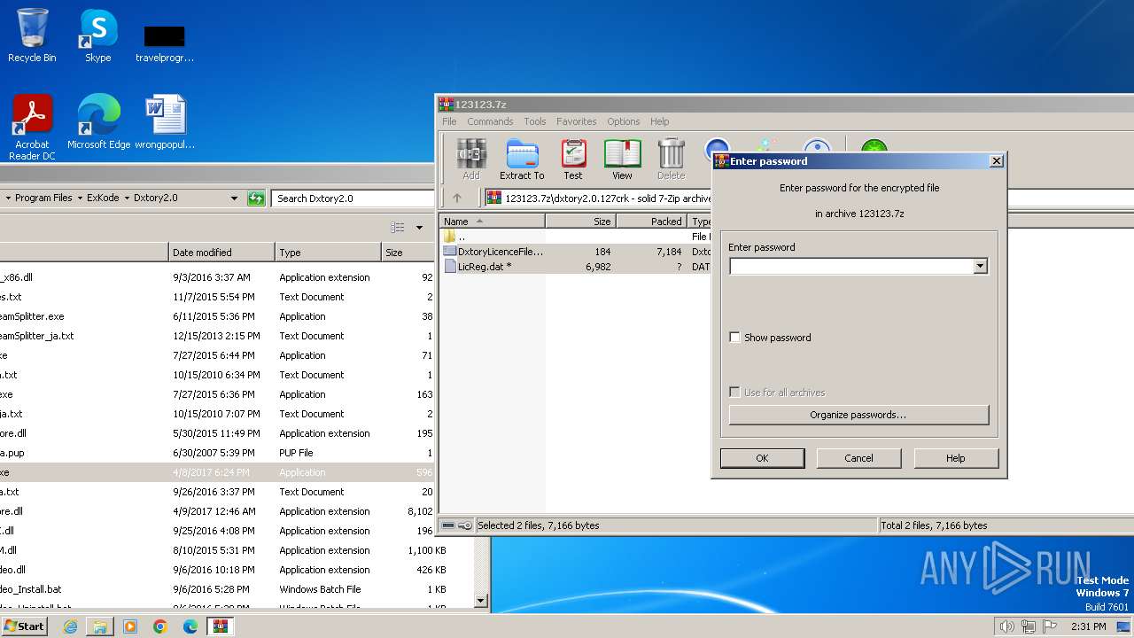Click the Extract To toolbar icon
Image resolution: width=1134 pixels, height=638 pixels.
[522, 159]
